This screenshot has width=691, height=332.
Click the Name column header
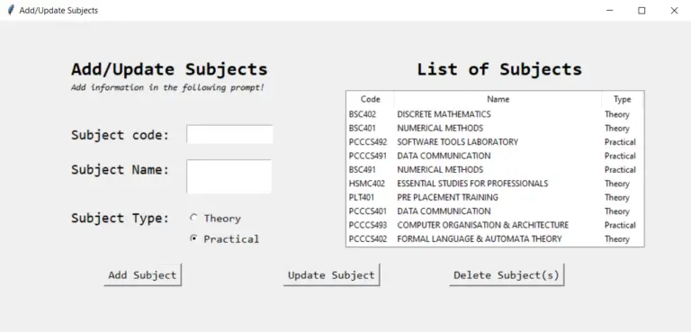click(x=498, y=99)
